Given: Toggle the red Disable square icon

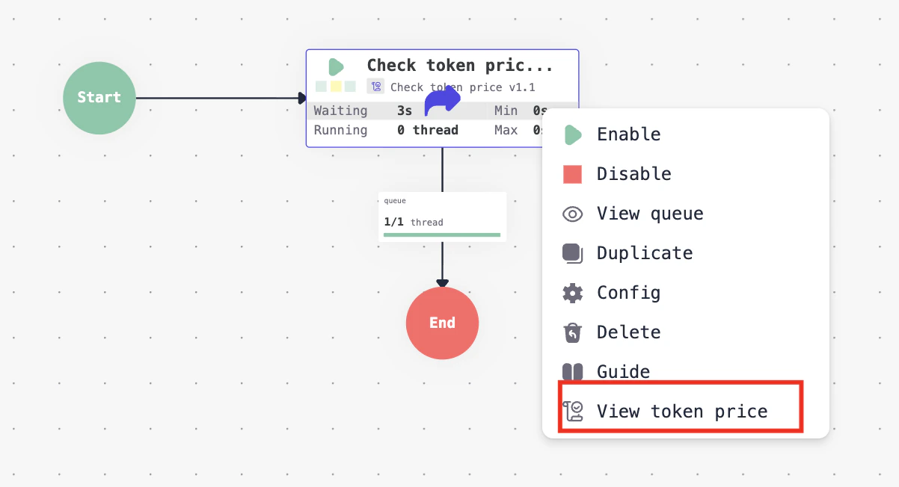Looking at the screenshot, I should coord(572,173).
